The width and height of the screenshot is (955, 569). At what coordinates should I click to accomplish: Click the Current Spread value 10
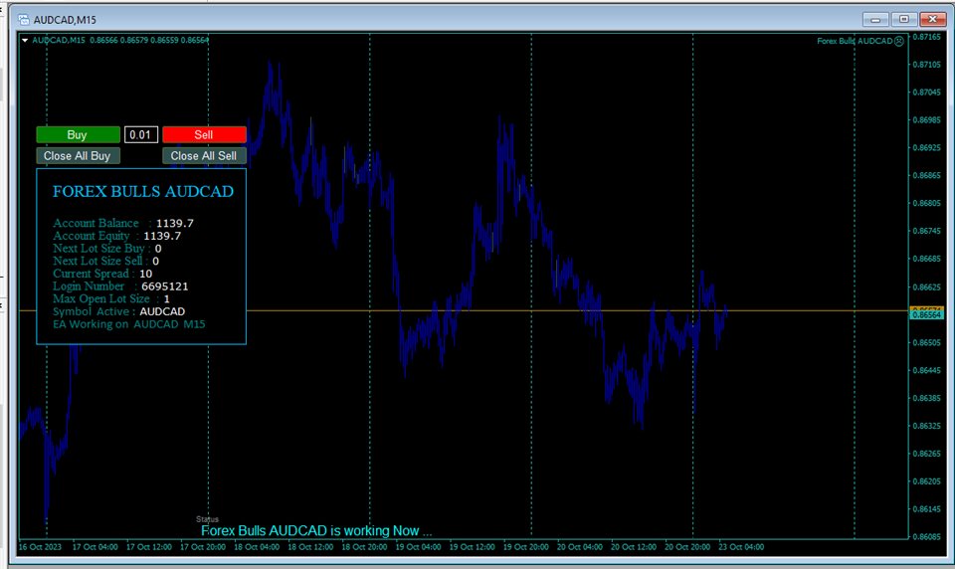(145, 275)
